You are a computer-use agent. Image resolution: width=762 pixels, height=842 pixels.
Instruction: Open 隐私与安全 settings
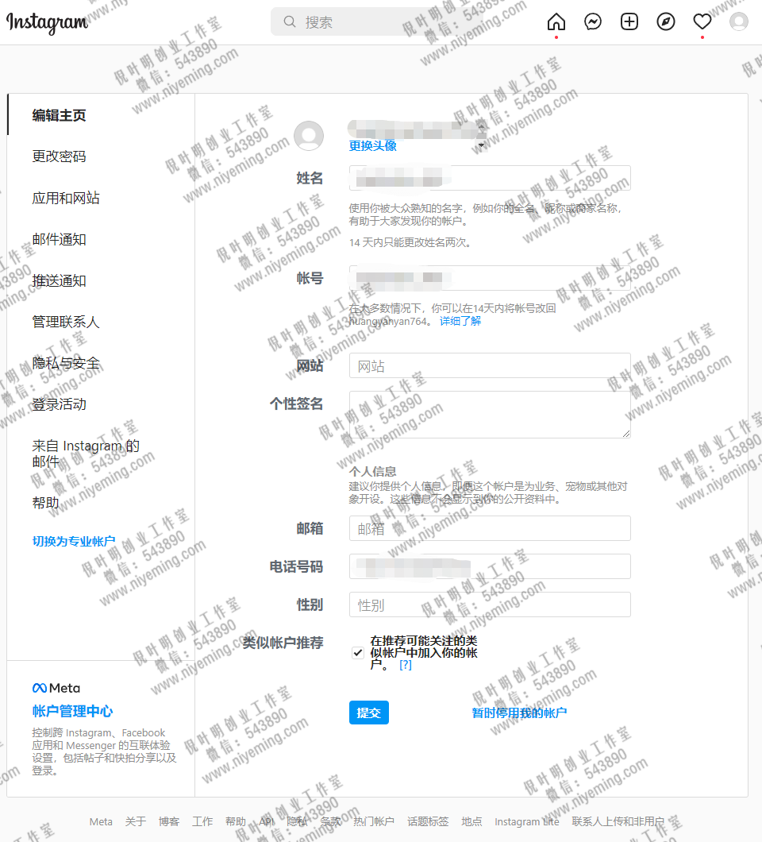coord(65,363)
